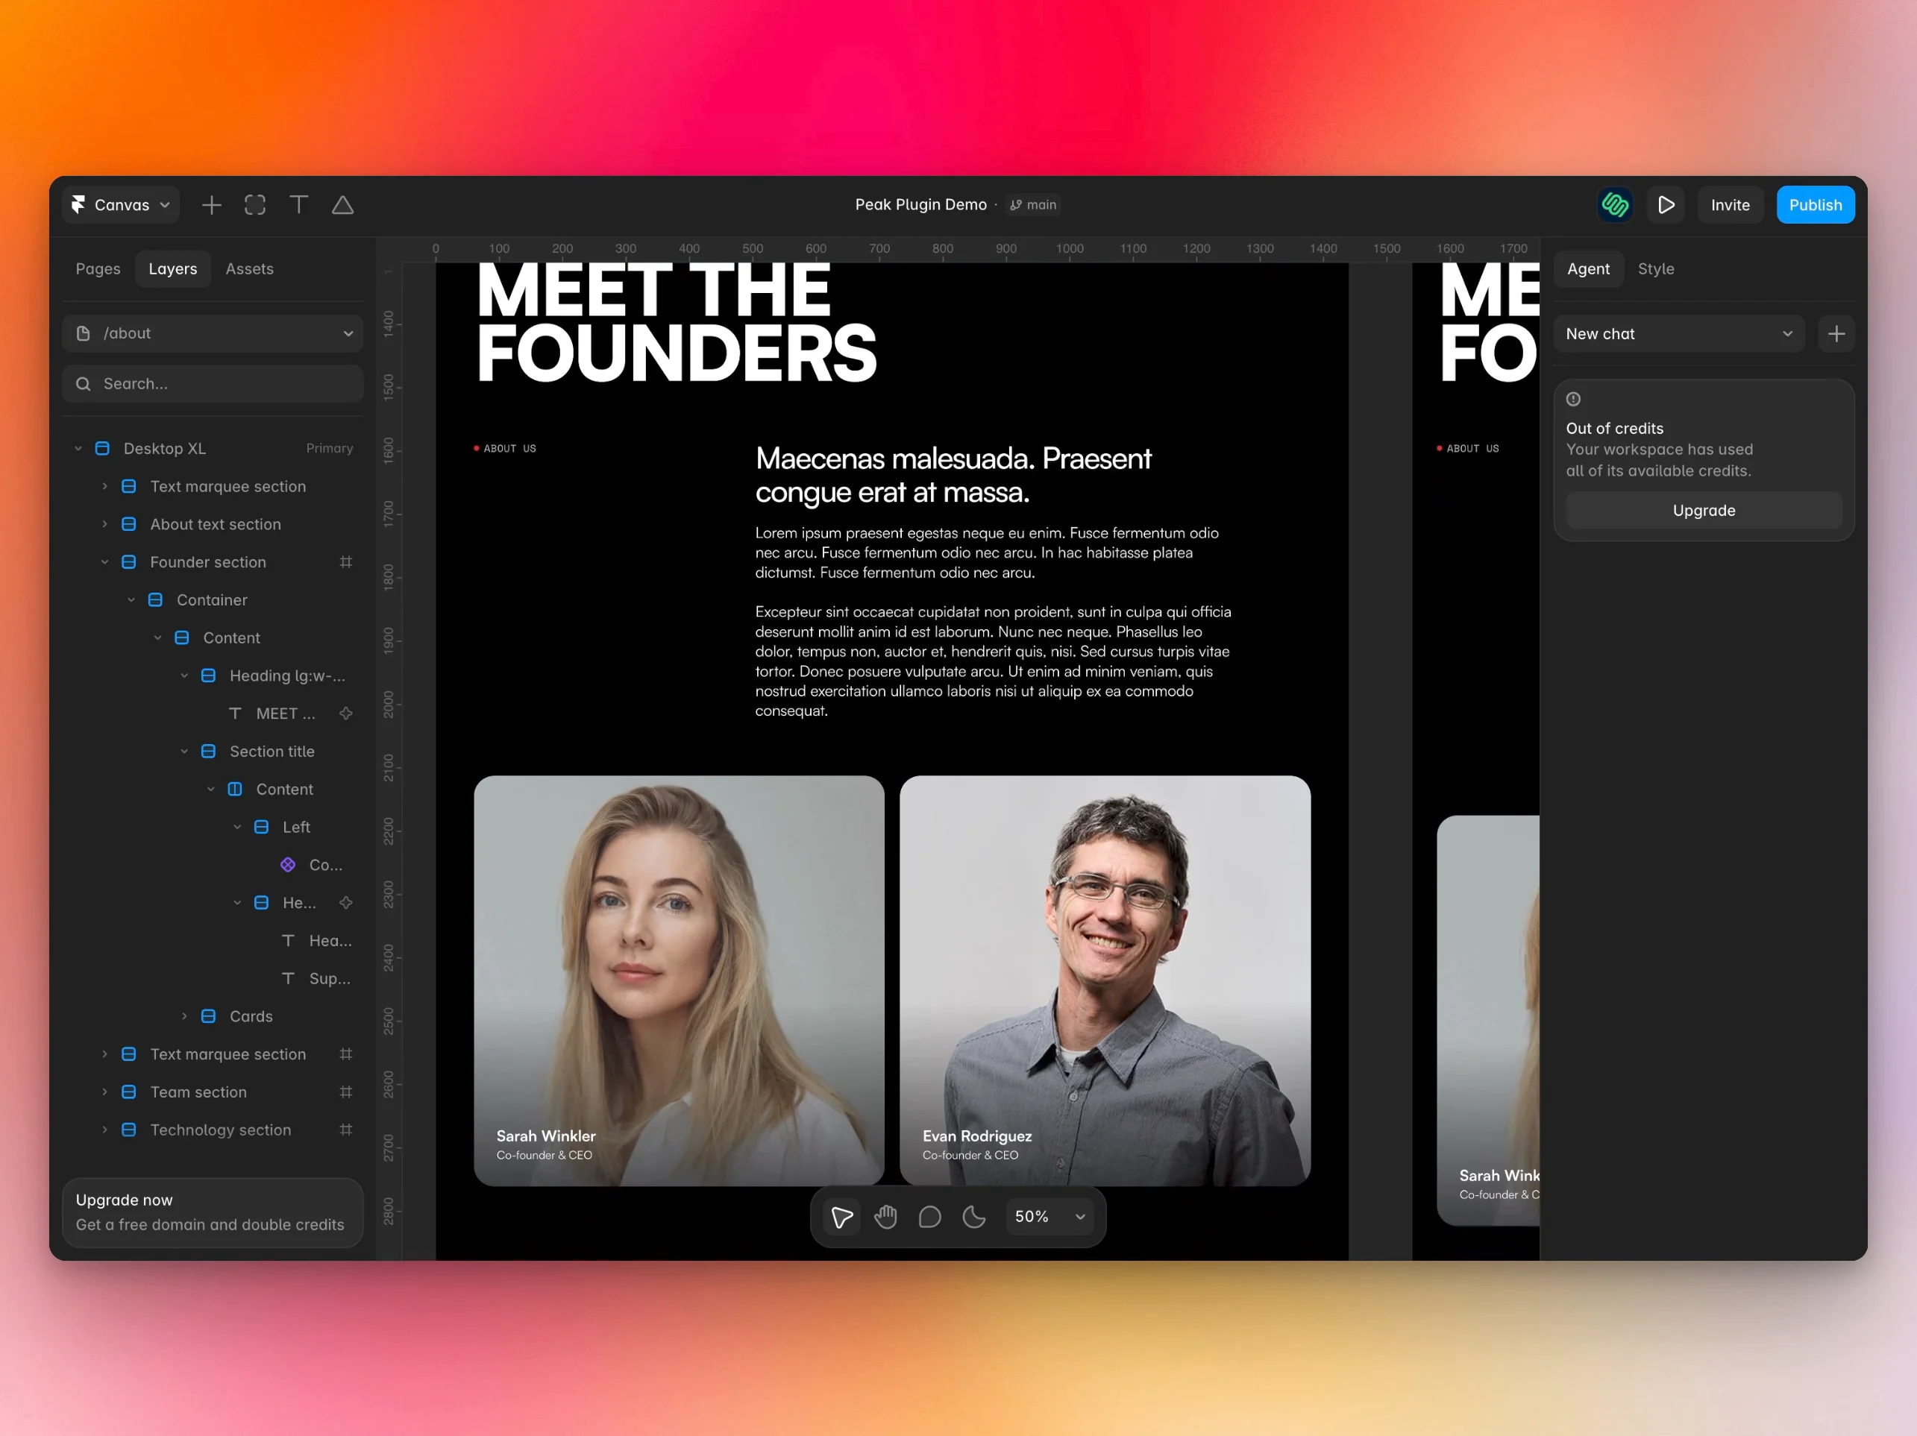Click the sparkle icon on MEET text layer

pos(346,714)
